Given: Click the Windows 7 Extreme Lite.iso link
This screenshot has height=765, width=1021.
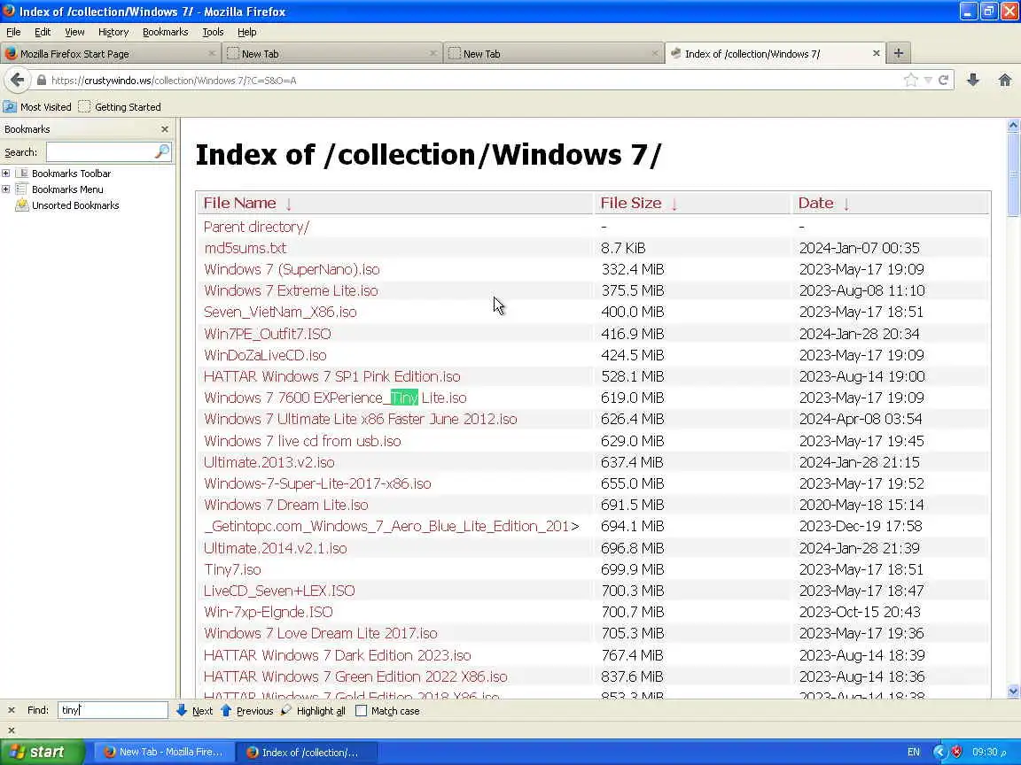Looking at the screenshot, I should click(291, 290).
